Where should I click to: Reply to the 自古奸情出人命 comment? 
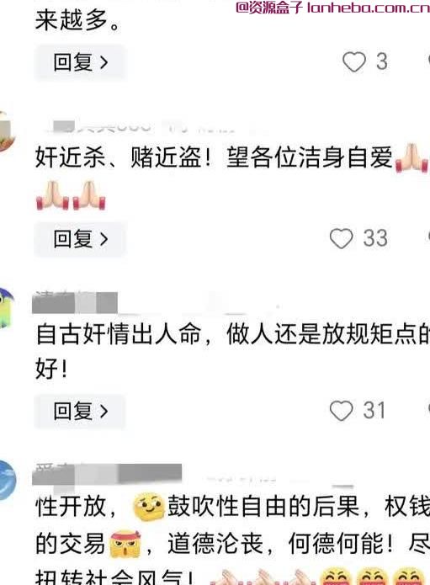[x=80, y=411]
